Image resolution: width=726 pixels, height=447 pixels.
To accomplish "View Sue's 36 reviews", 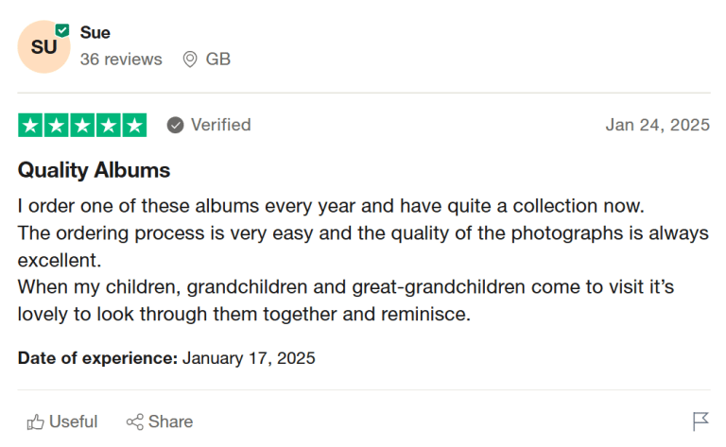I will click(121, 59).
